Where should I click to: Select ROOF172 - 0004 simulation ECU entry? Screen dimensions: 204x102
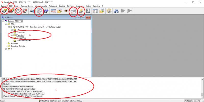point(39,27)
